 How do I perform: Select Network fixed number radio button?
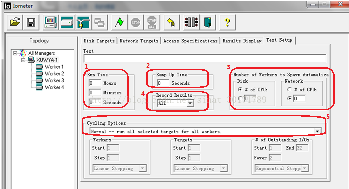[x=289, y=98]
